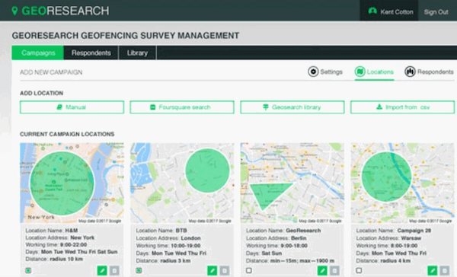
Task: Click the book icon on Manual button
Action: (x=59, y=107)
